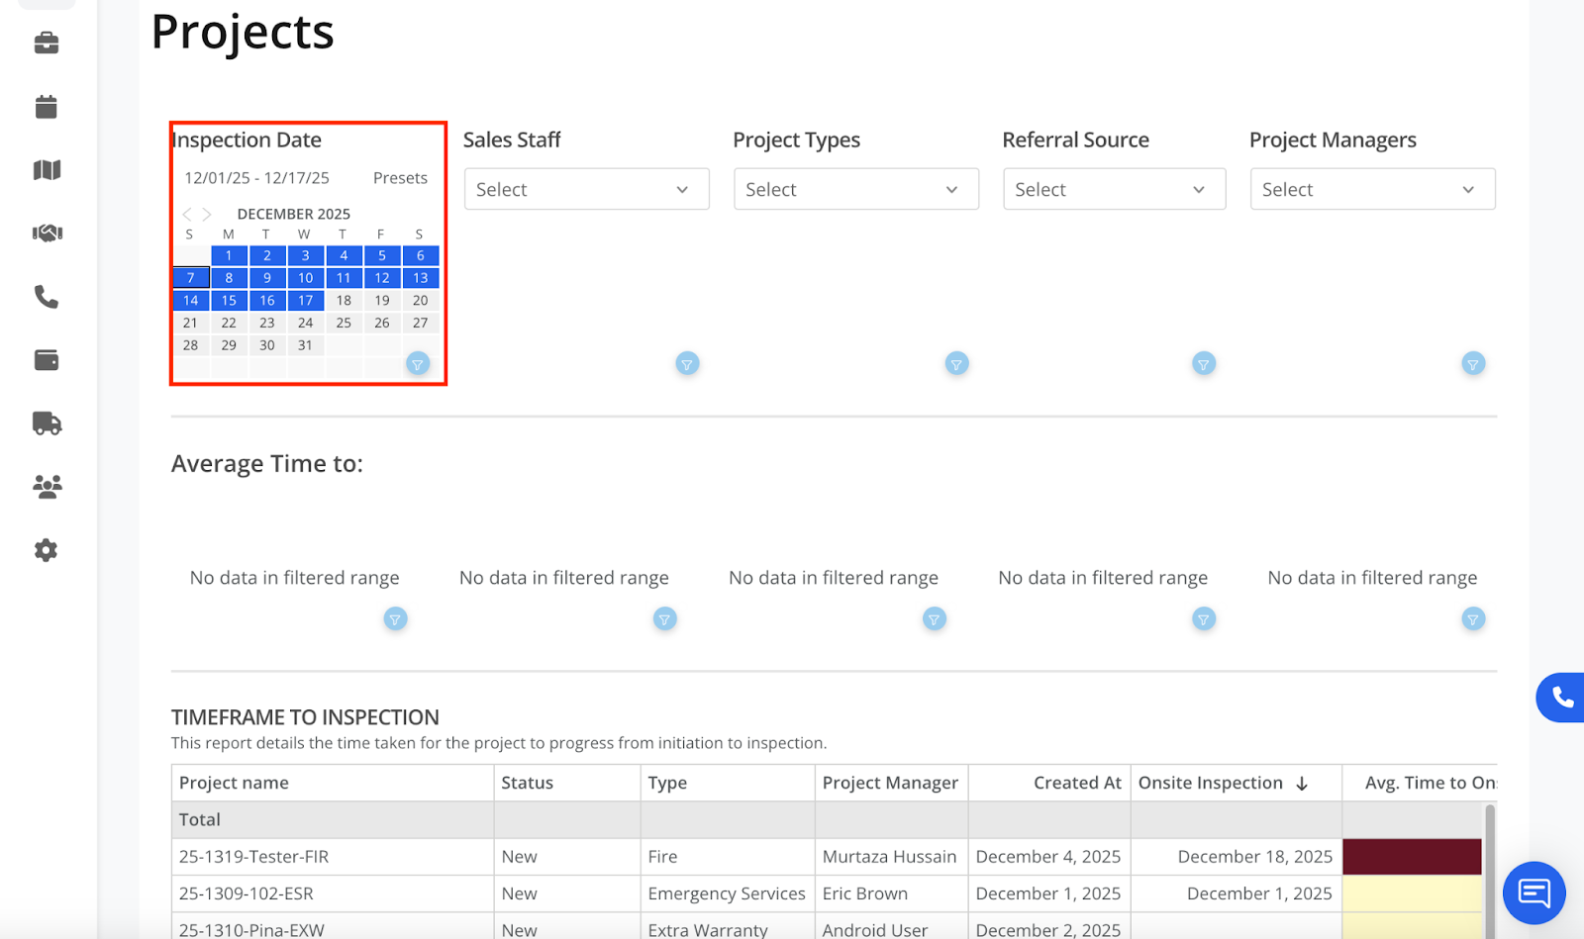Click the 12/01/25 - 12/17/25 date range field

coord(257,178)
